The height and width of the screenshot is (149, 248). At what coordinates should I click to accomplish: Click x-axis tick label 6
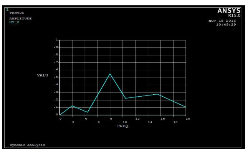(x=99, y=122)
